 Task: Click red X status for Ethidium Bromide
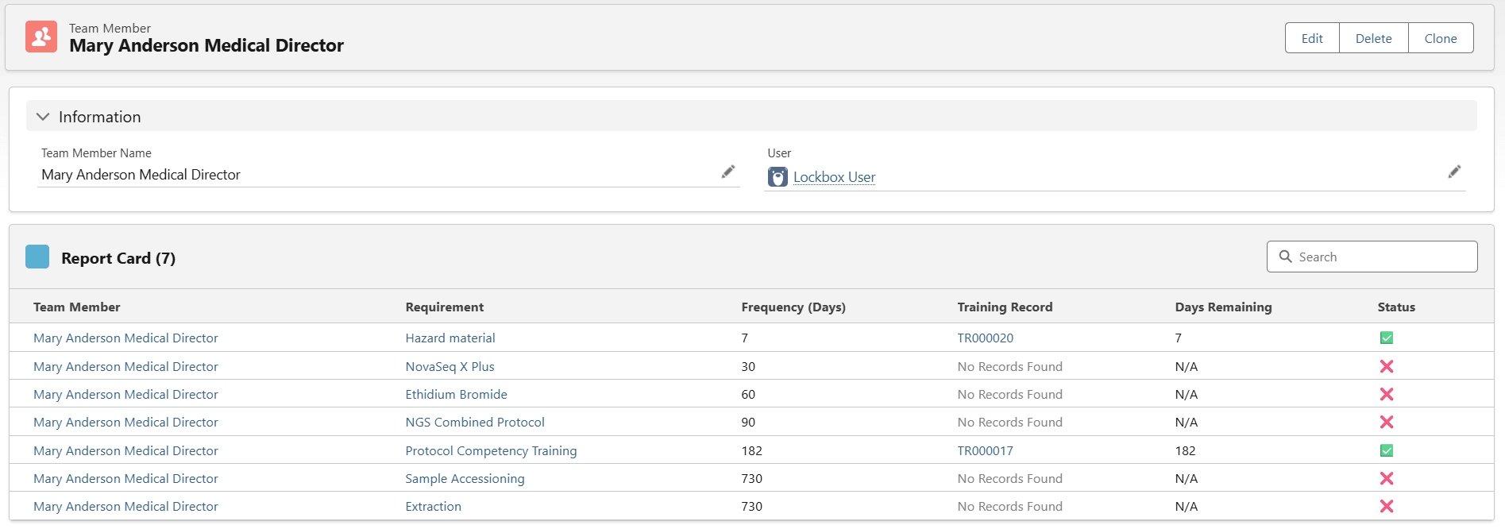point(1387,394)
